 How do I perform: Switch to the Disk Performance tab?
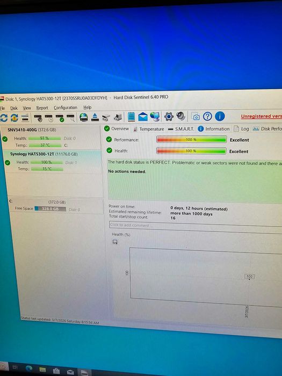pyautogui.click(x=267, y=129)
